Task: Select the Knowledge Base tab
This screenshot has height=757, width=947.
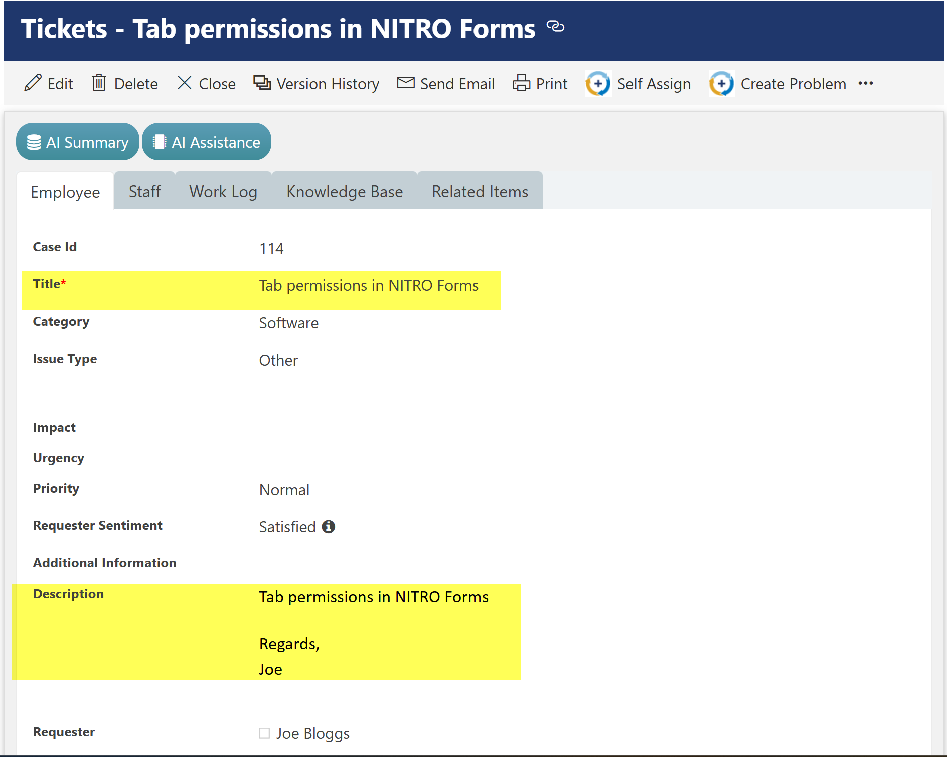Action: coord(345,192)
